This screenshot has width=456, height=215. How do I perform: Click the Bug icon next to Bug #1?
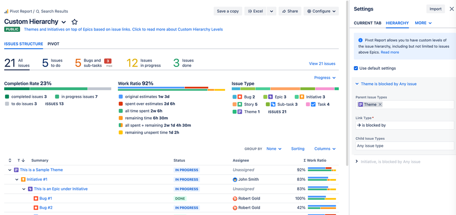coord(36,199)
